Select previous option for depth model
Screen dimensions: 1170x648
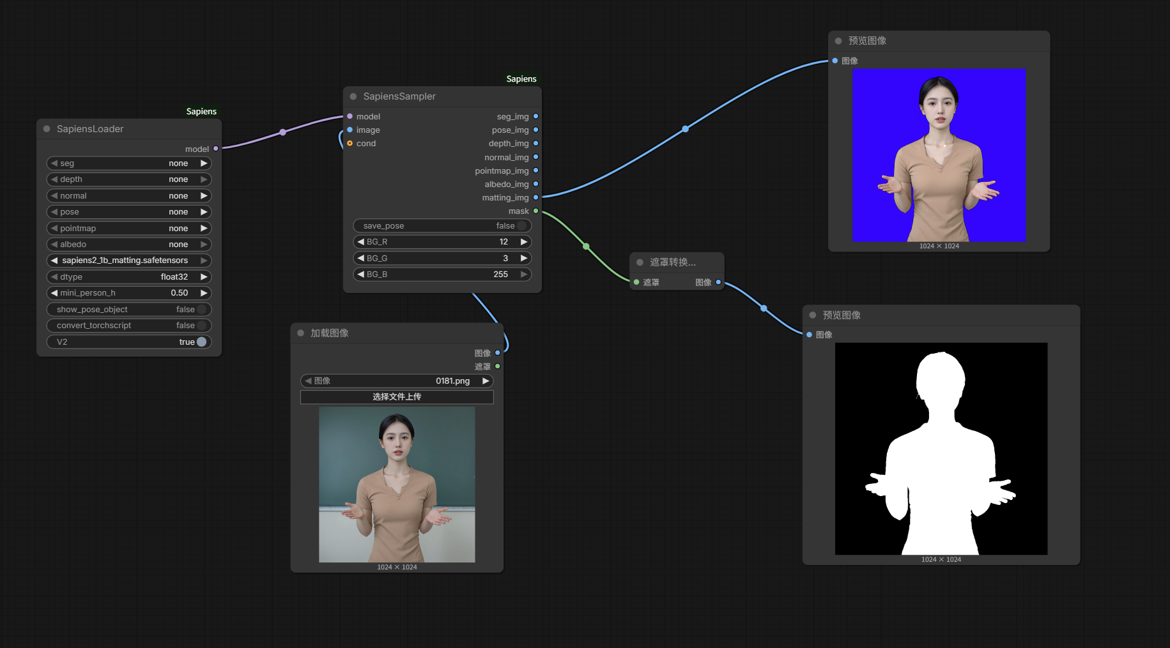point(54,179)
